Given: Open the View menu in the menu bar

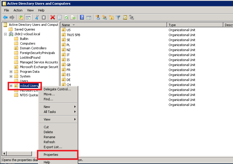Looking at the screenshot, I should 30,10.
